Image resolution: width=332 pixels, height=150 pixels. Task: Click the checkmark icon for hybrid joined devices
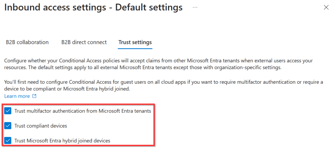8,141
